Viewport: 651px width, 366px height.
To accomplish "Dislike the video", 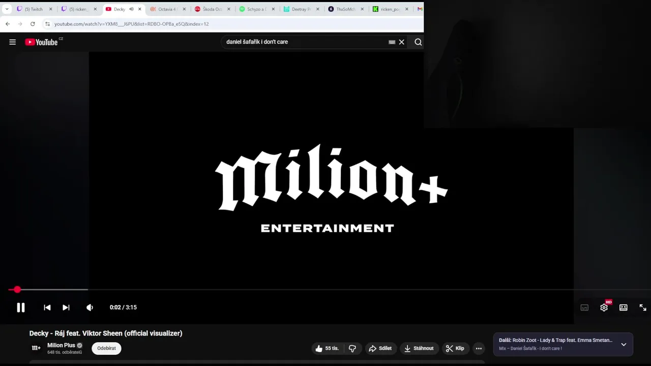I will [x=352, y=348].
